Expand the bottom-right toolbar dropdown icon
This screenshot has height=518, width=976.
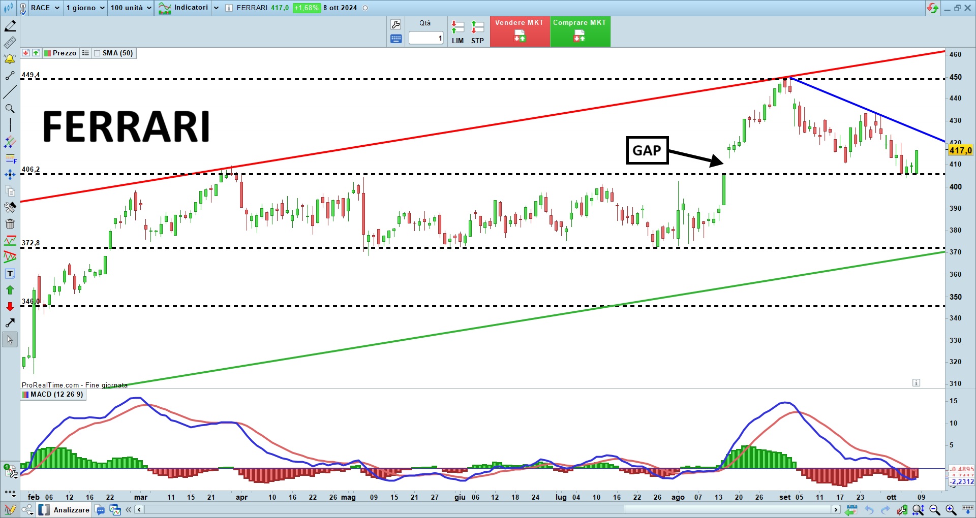[968, 509]
